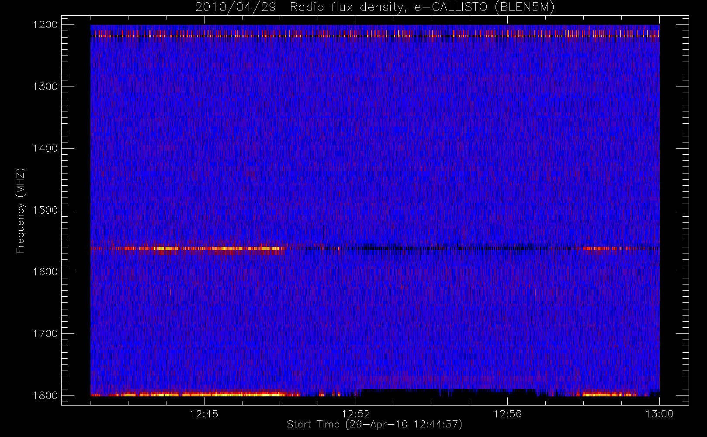Click the 13:00 time axis label
Viewport: 707px width, 437px height.
click(x=659, y=414)
